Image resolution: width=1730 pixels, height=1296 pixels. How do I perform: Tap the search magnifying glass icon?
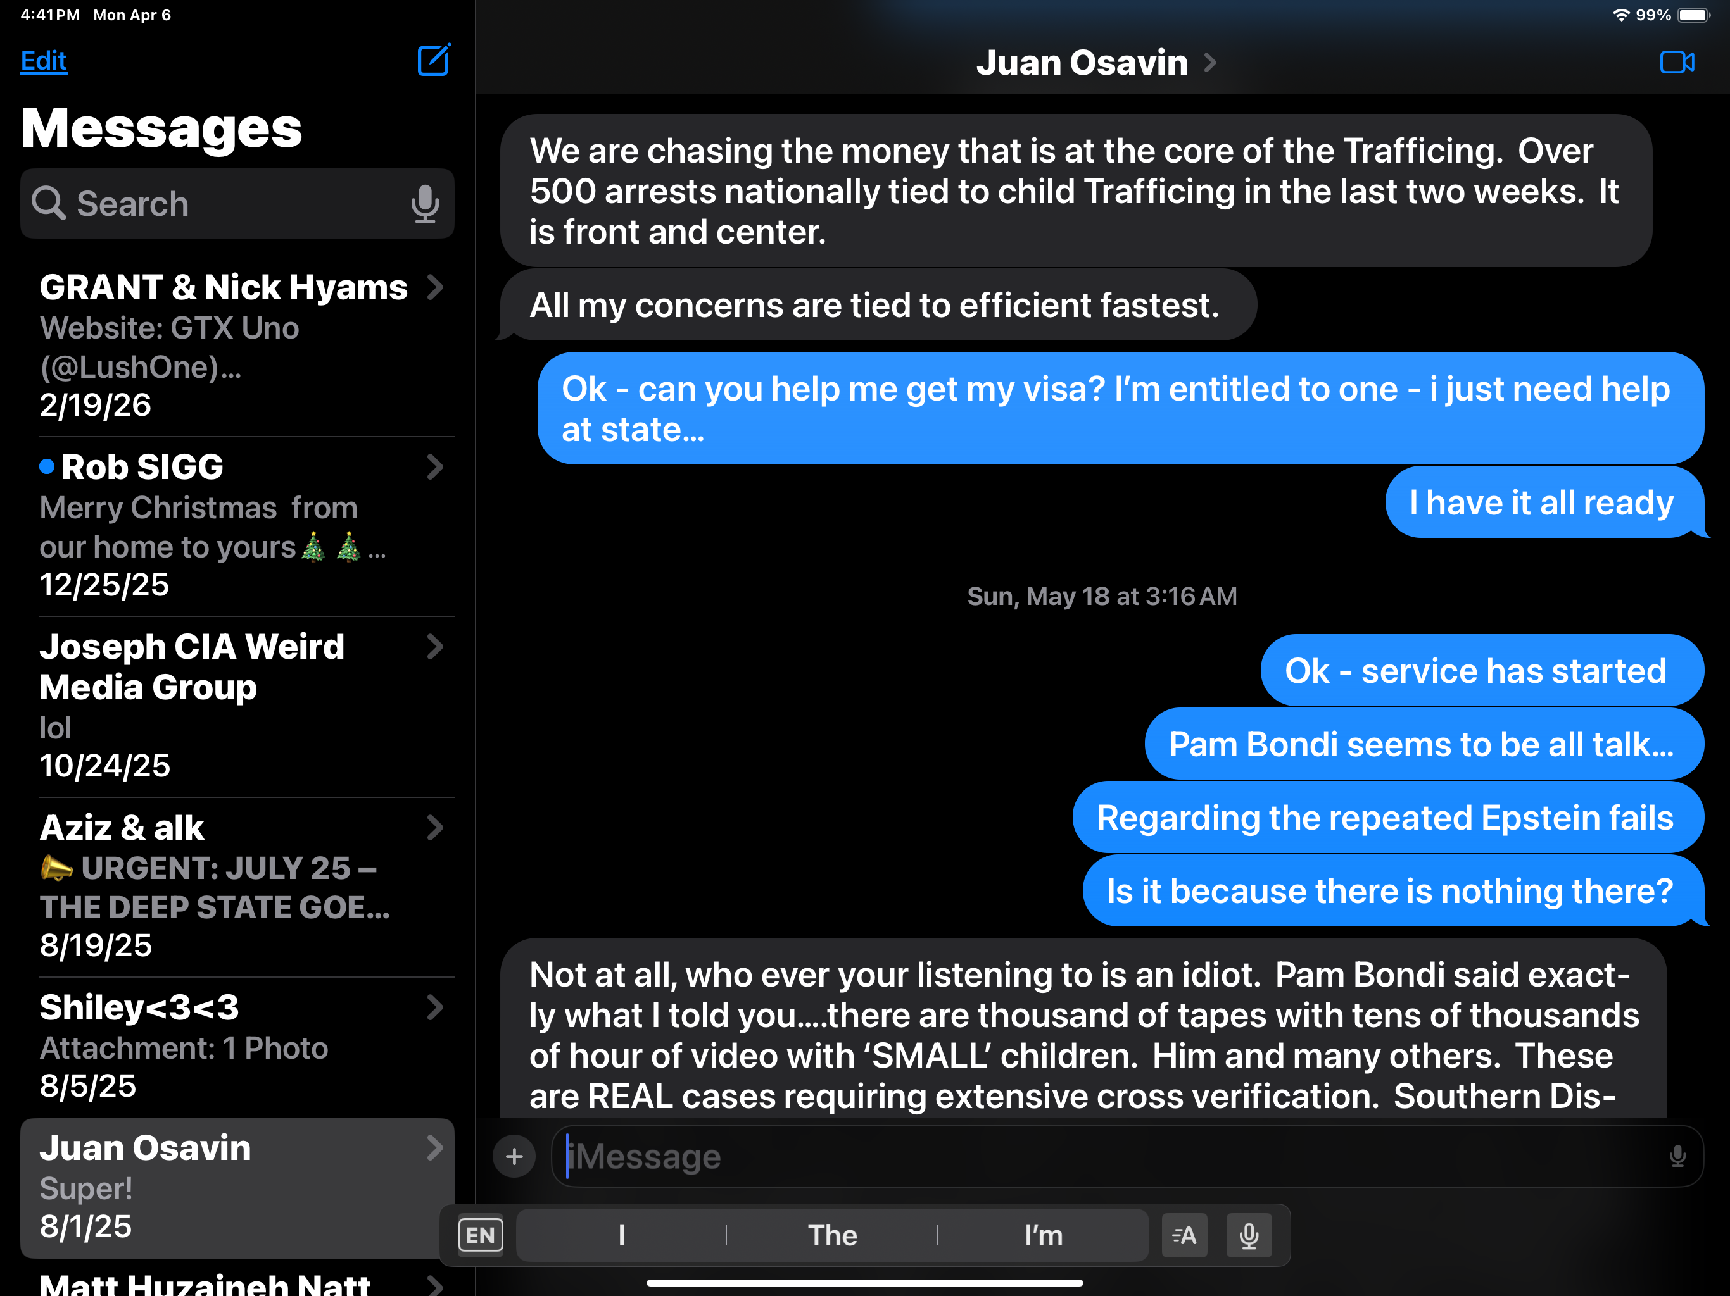[49, 204]
